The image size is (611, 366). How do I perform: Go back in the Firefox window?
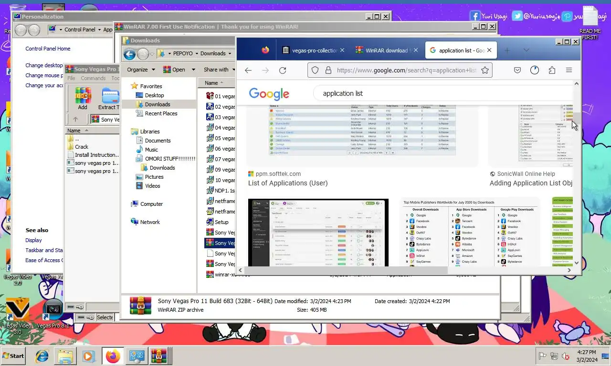[248, 70]
